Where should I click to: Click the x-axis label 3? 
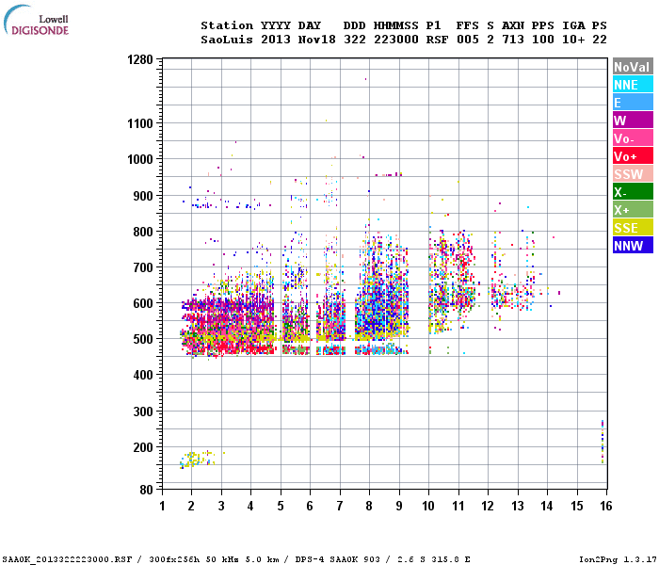coord(221,506)
